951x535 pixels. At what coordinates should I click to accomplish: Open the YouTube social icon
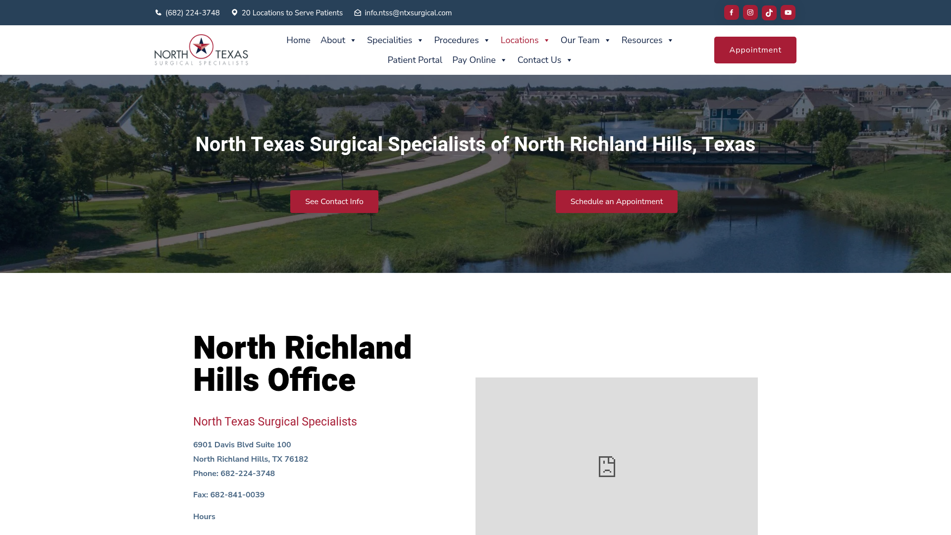tap(788, 12)
